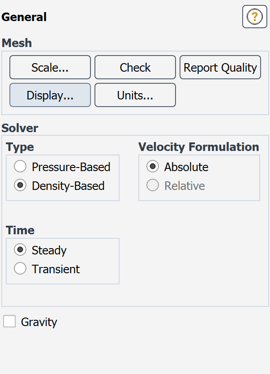The image size is (270, 374).
Task: Open the mesh Display... dialog
Action: 50,95
